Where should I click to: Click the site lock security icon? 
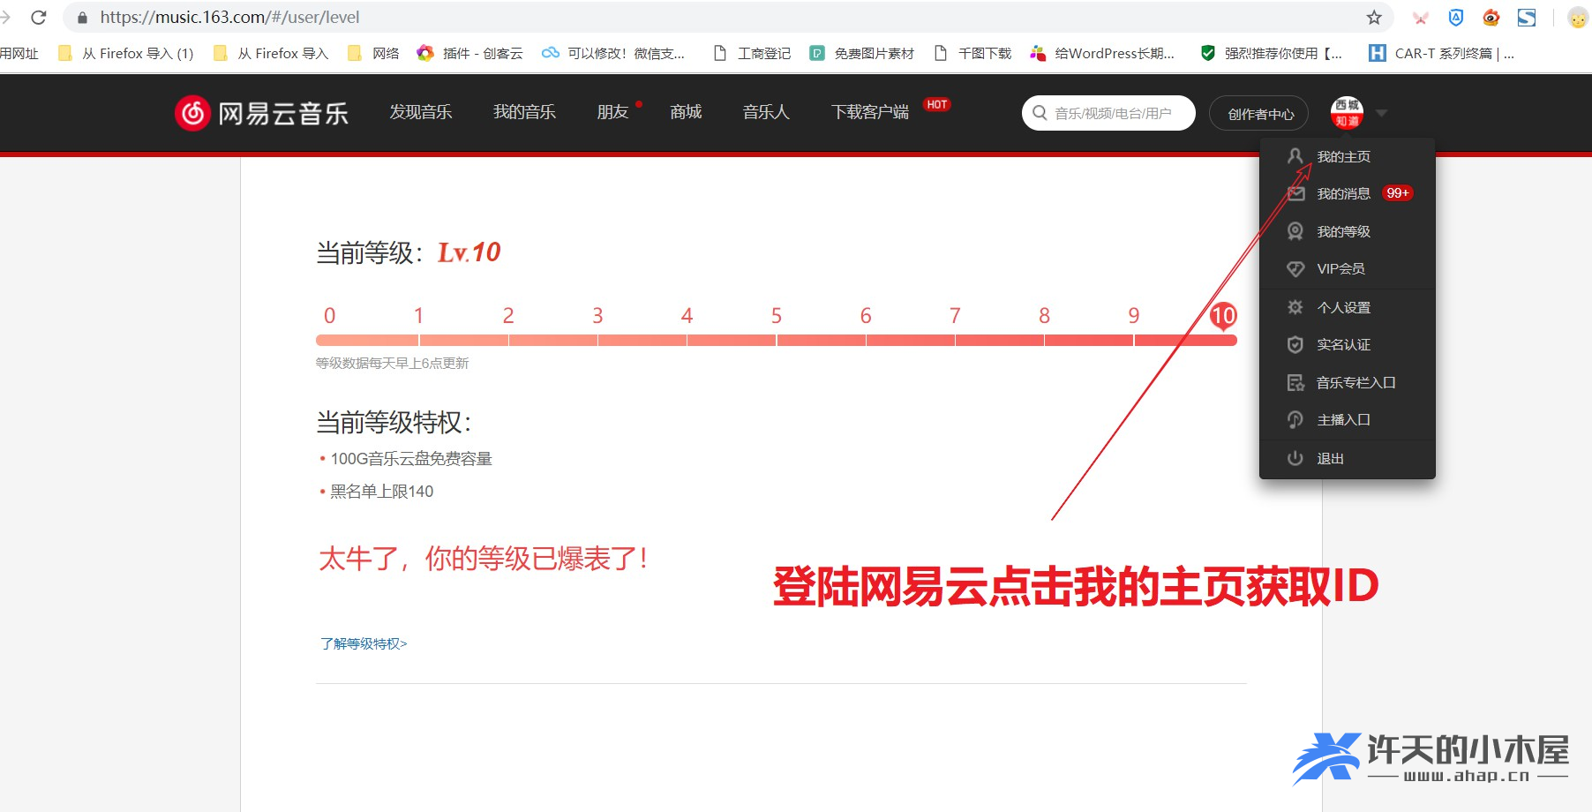tap(82, 17)
